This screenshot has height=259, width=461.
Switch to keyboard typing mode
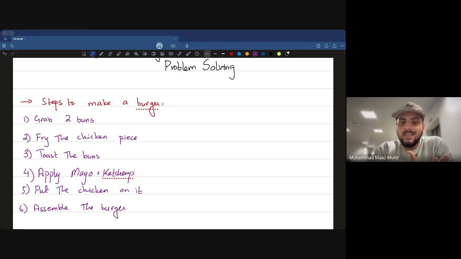point(173,46)
